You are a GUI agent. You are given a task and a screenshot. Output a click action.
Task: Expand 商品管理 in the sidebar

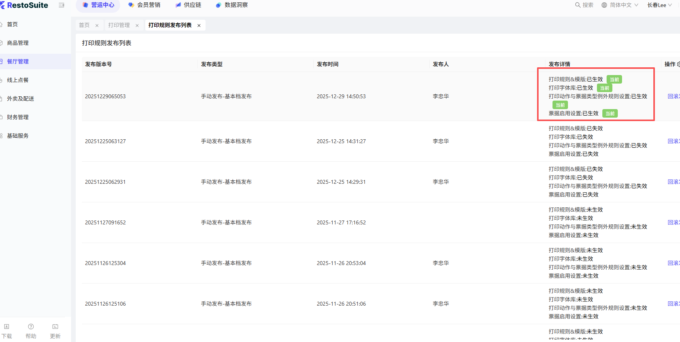(18, 43)
